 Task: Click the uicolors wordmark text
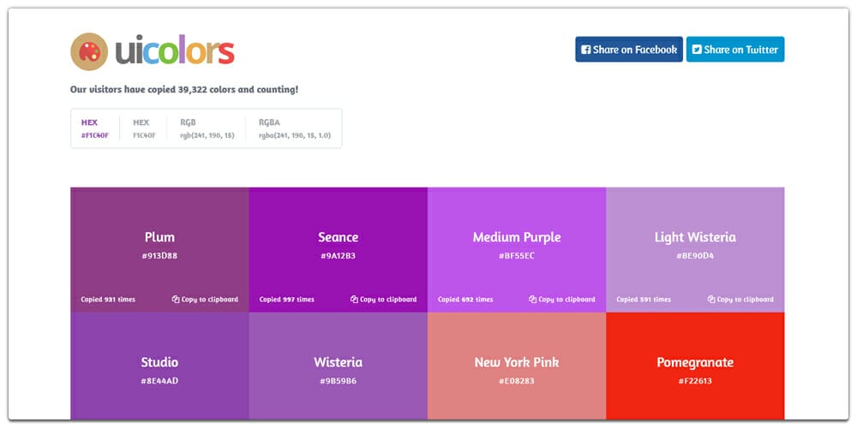coord(175,51)
